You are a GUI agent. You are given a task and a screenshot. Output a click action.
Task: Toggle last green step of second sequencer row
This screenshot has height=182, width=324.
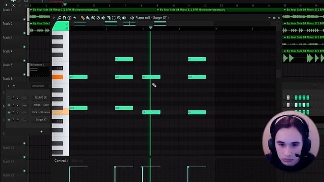tap(308, 105)
